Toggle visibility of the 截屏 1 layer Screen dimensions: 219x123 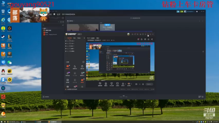tap(66, 49)
